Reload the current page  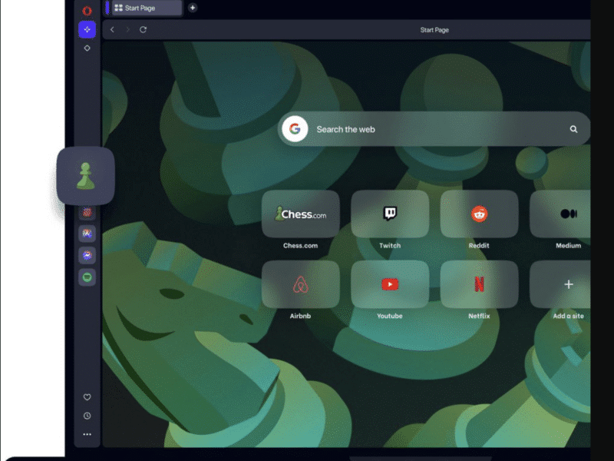143,30
